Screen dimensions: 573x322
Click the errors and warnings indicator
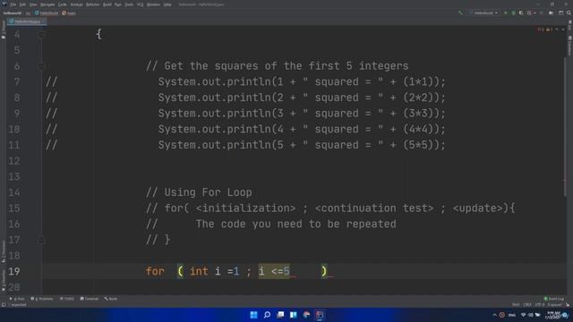click(545, 30)
